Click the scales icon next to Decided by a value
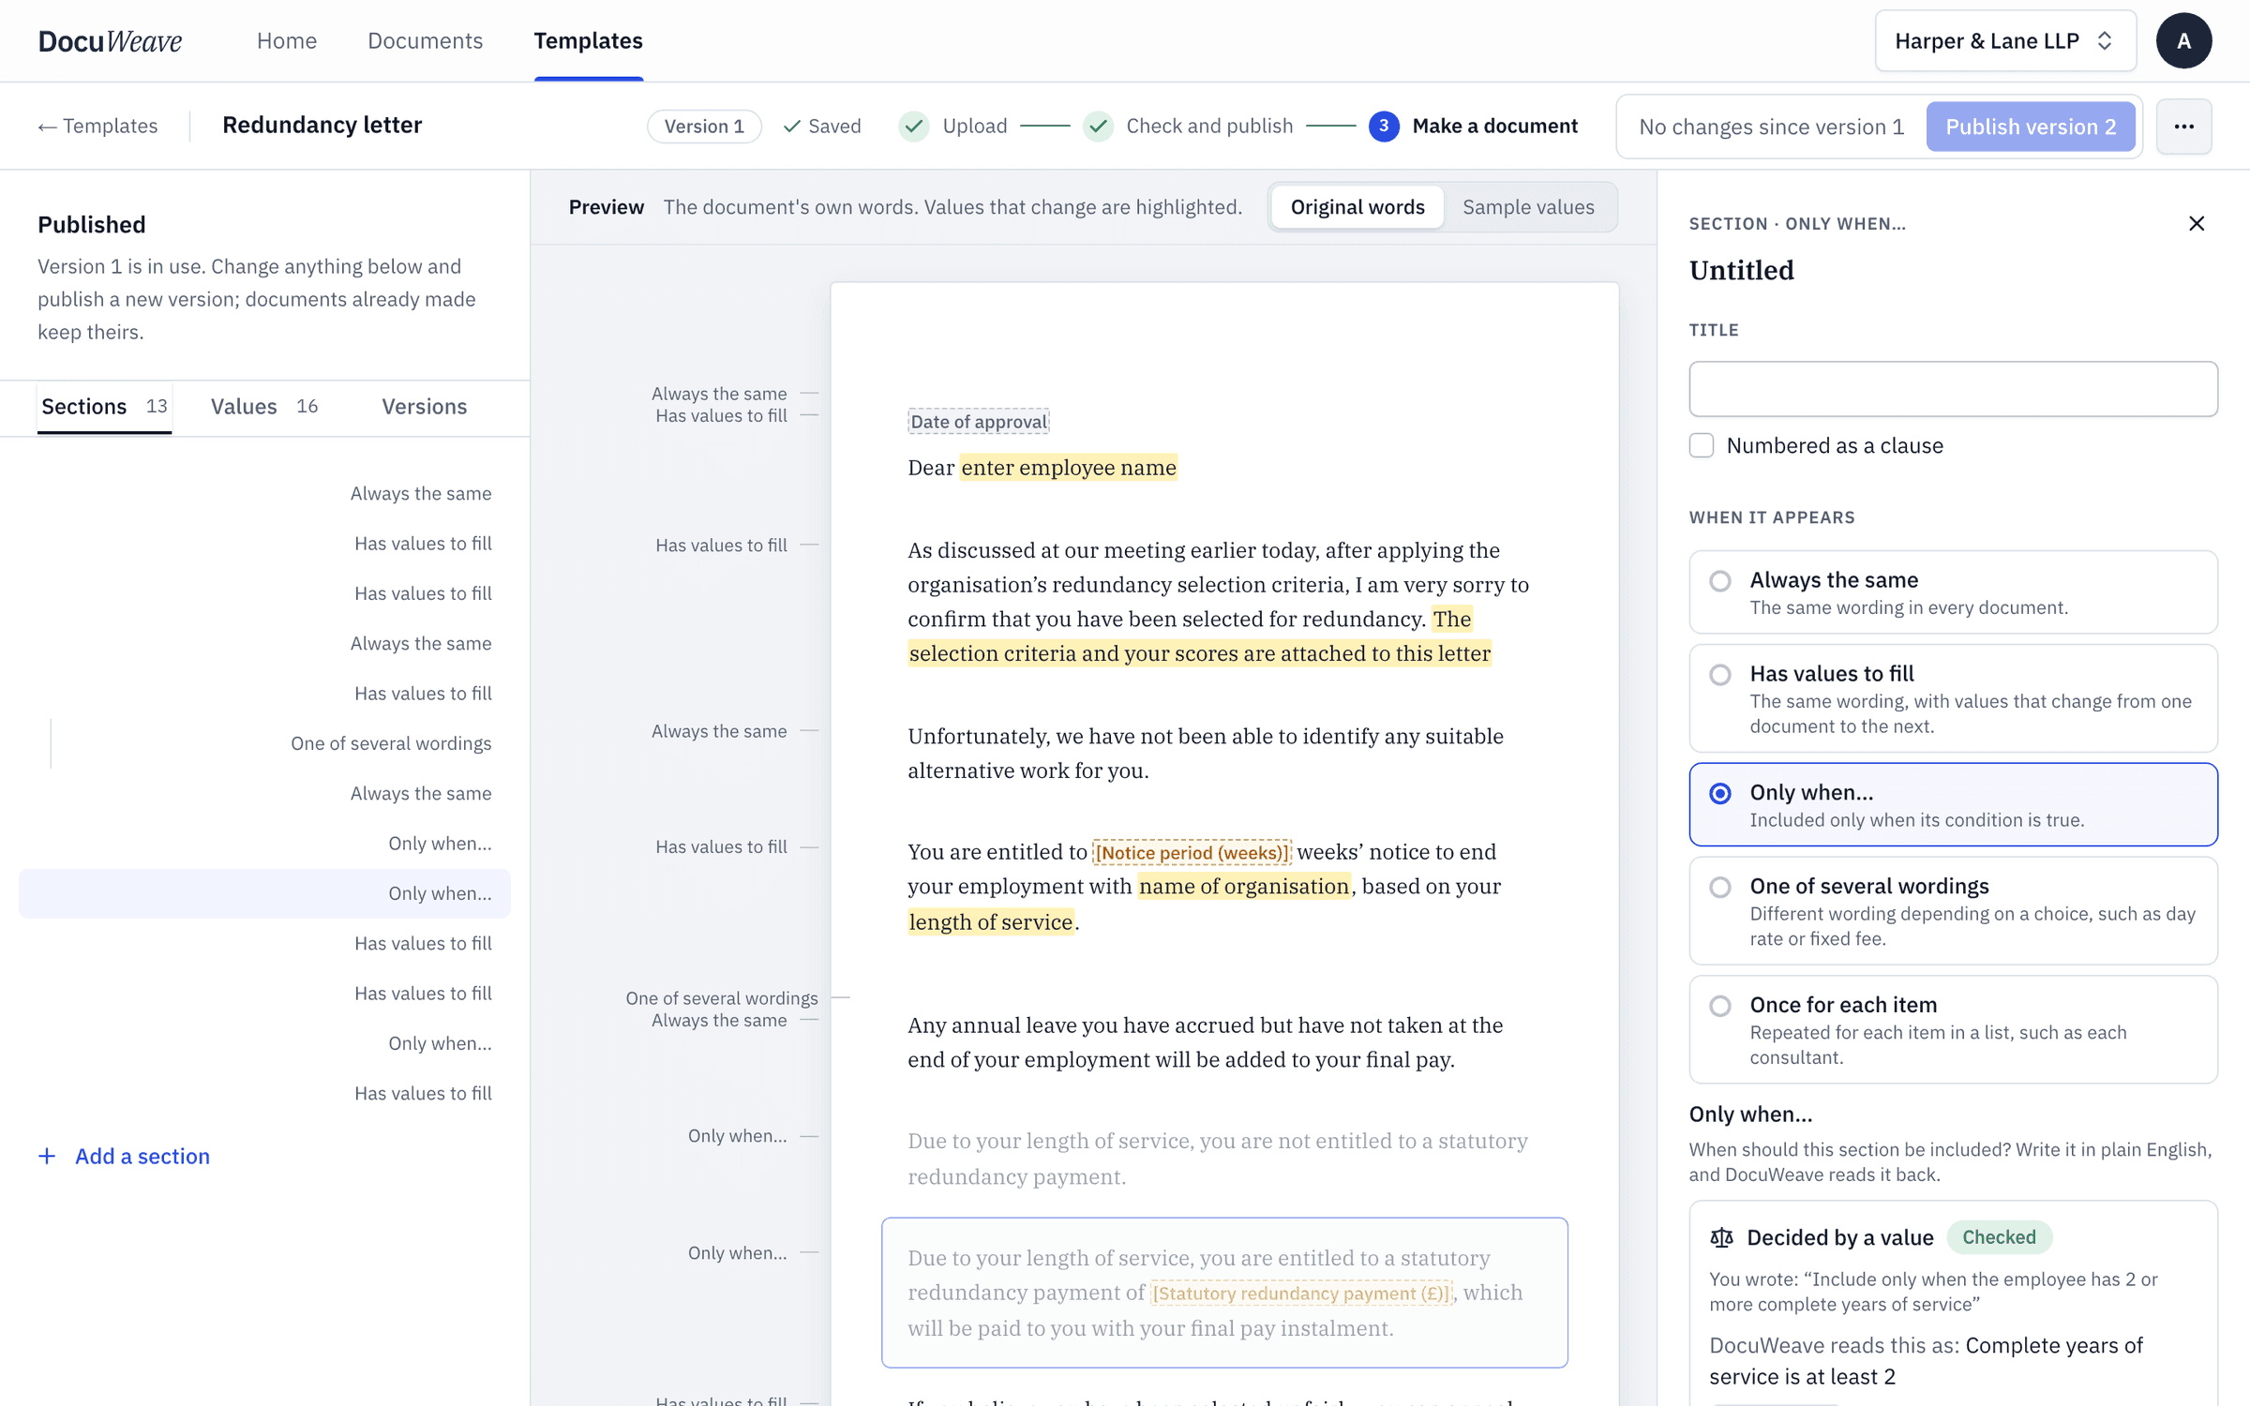The width and height of the screenshot is (2250, 1406). coord(1721,1237)
